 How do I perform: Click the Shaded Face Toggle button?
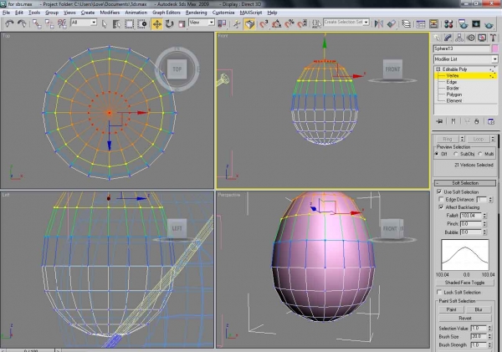point(464,283)
